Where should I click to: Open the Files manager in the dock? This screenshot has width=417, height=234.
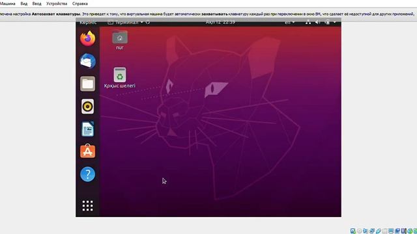point(88,84)
